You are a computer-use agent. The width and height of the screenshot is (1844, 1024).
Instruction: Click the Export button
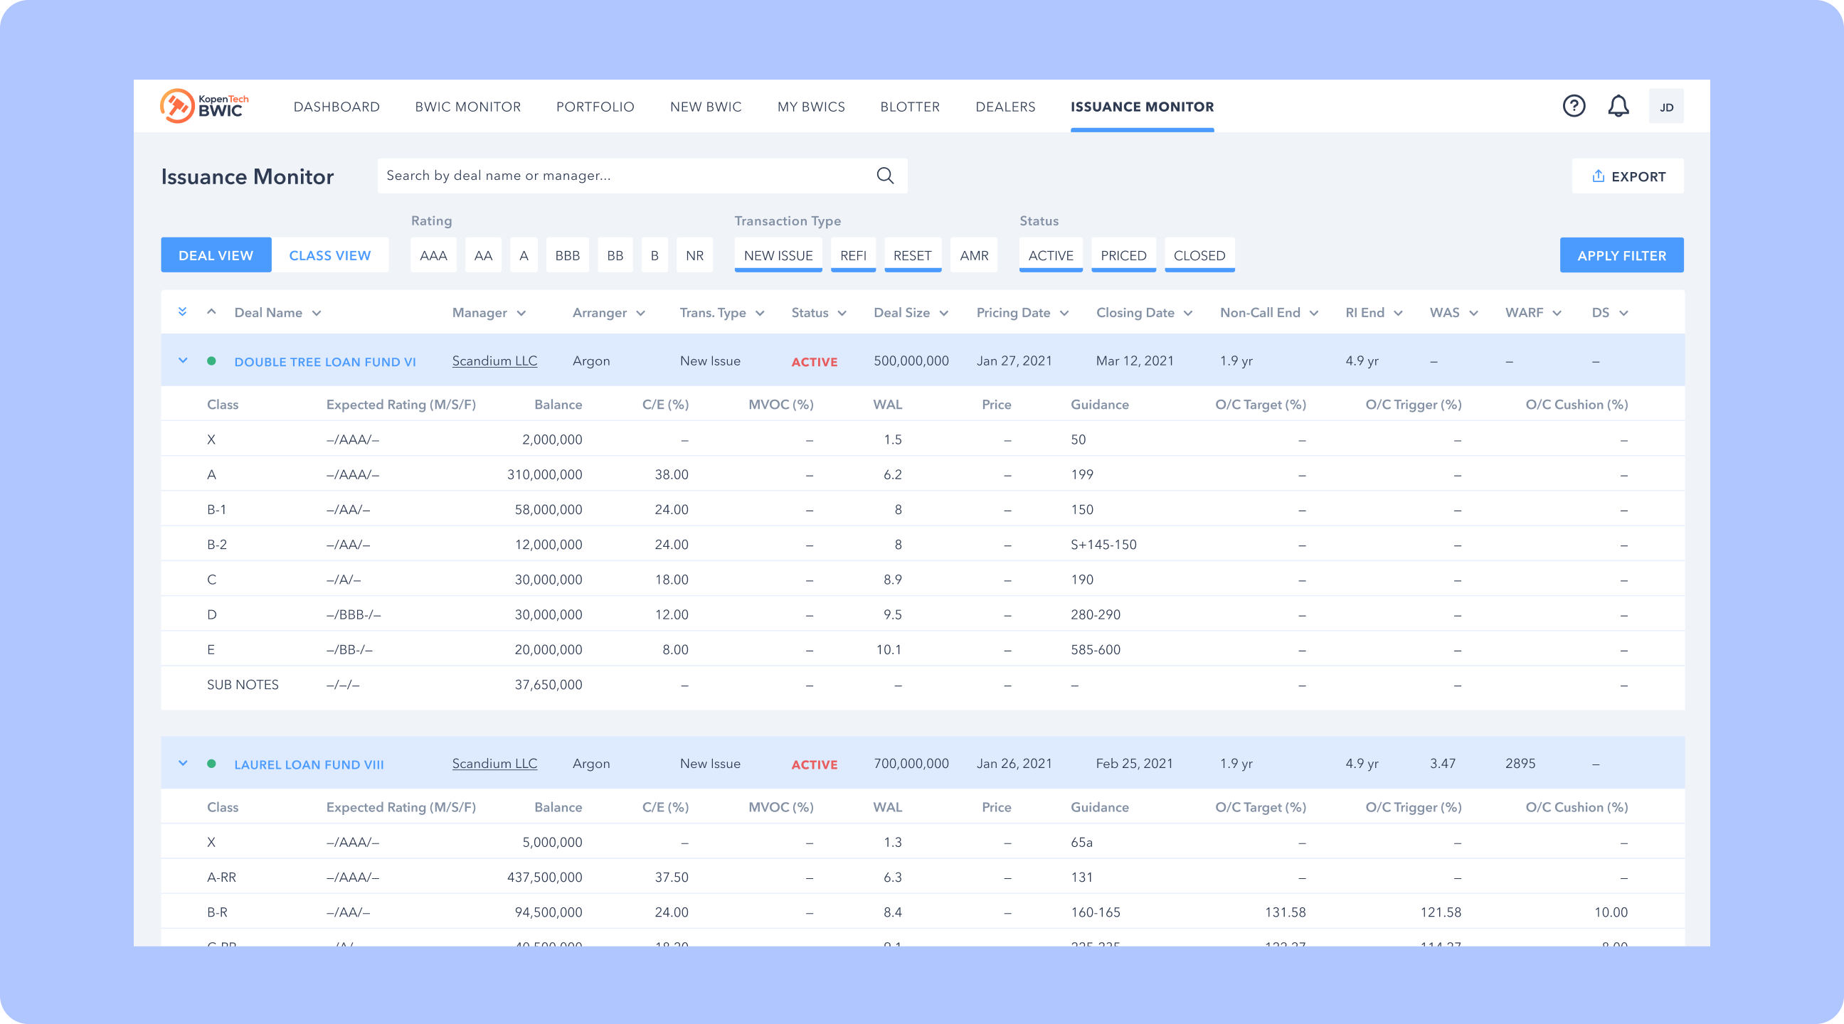pyautogui.click(x=1627, y=177)
